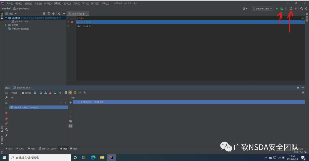
Task: Open the Evaluate Expression calculator icon
Action: coord(66,92)
